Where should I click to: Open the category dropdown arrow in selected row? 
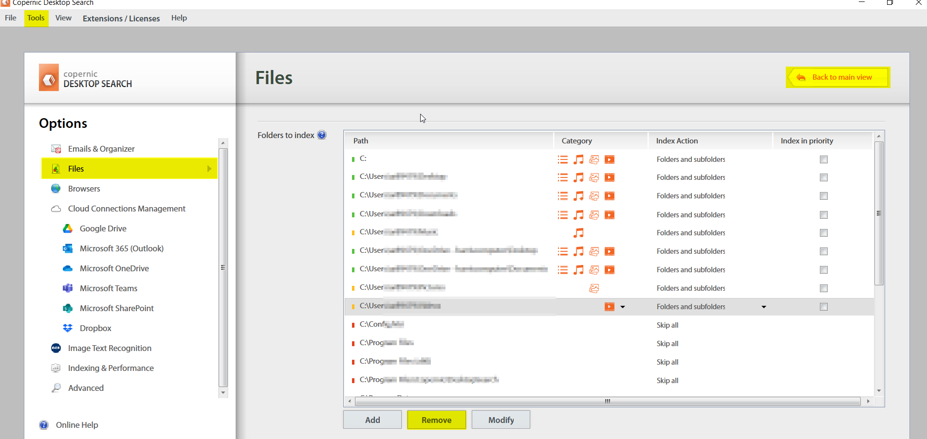(x=623, y=307)
